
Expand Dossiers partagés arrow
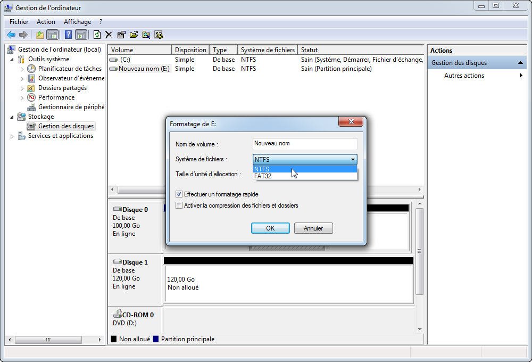(x=22, y=88)
